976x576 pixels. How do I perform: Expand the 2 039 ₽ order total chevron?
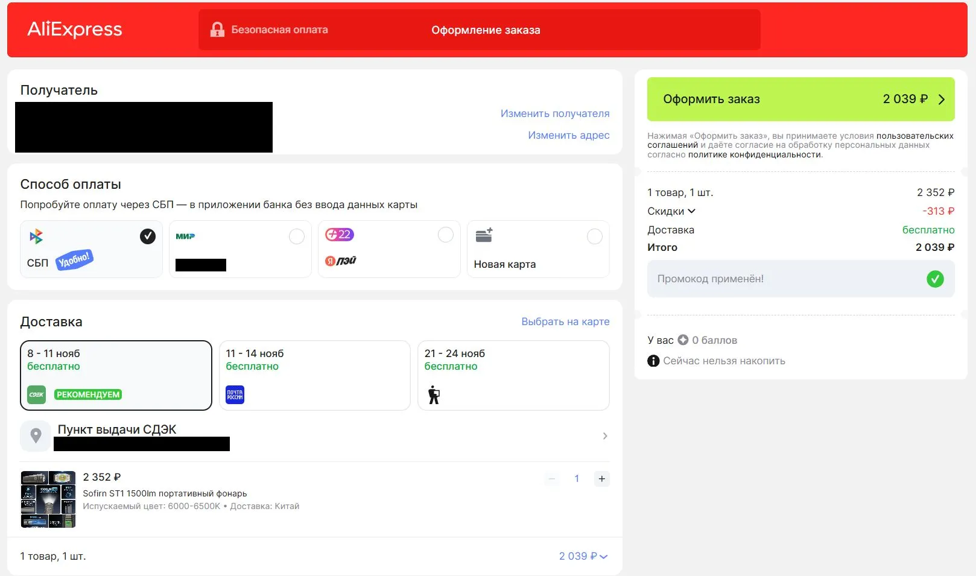(604, 557)
